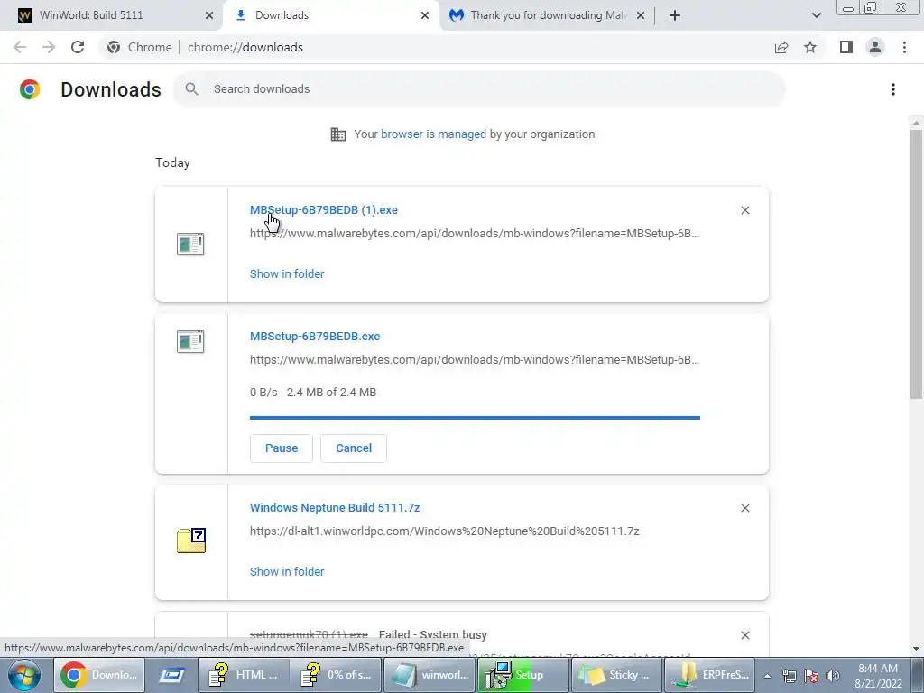924x693 pixels.
Task: Click the Action Center flag tray icon
Action: (811, 676)
